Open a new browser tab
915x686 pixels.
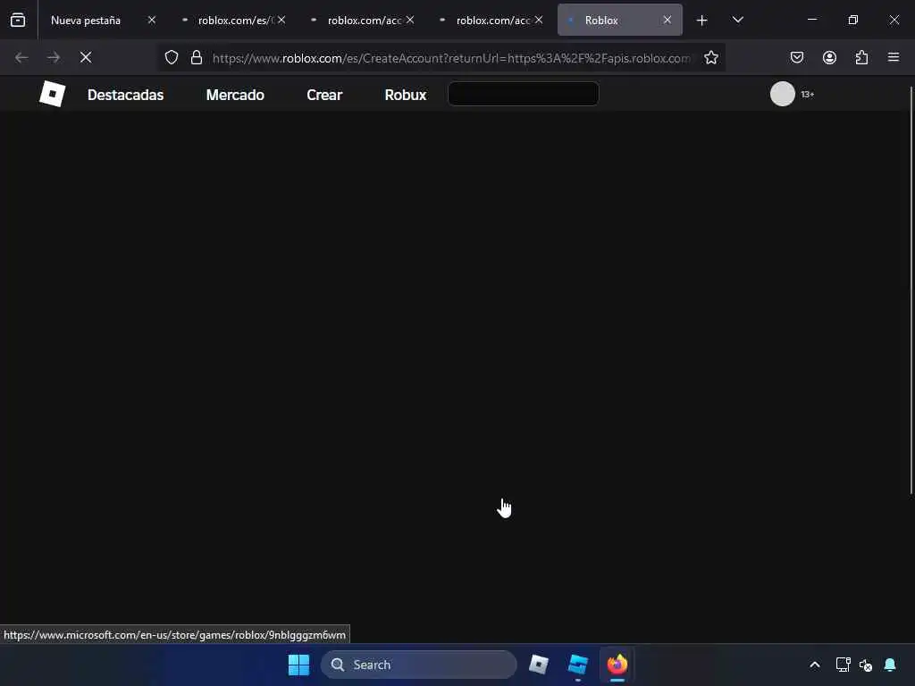tap(702, 21)
